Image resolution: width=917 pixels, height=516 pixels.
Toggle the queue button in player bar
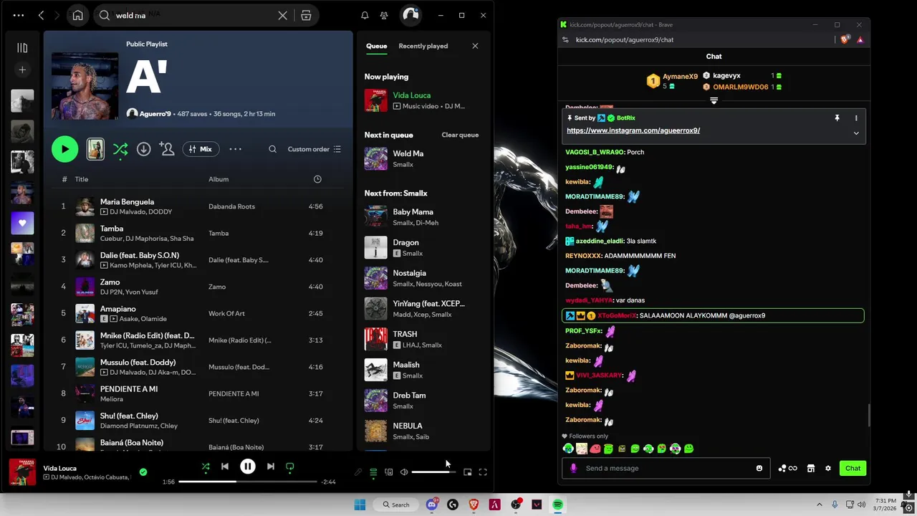[373, 472]
